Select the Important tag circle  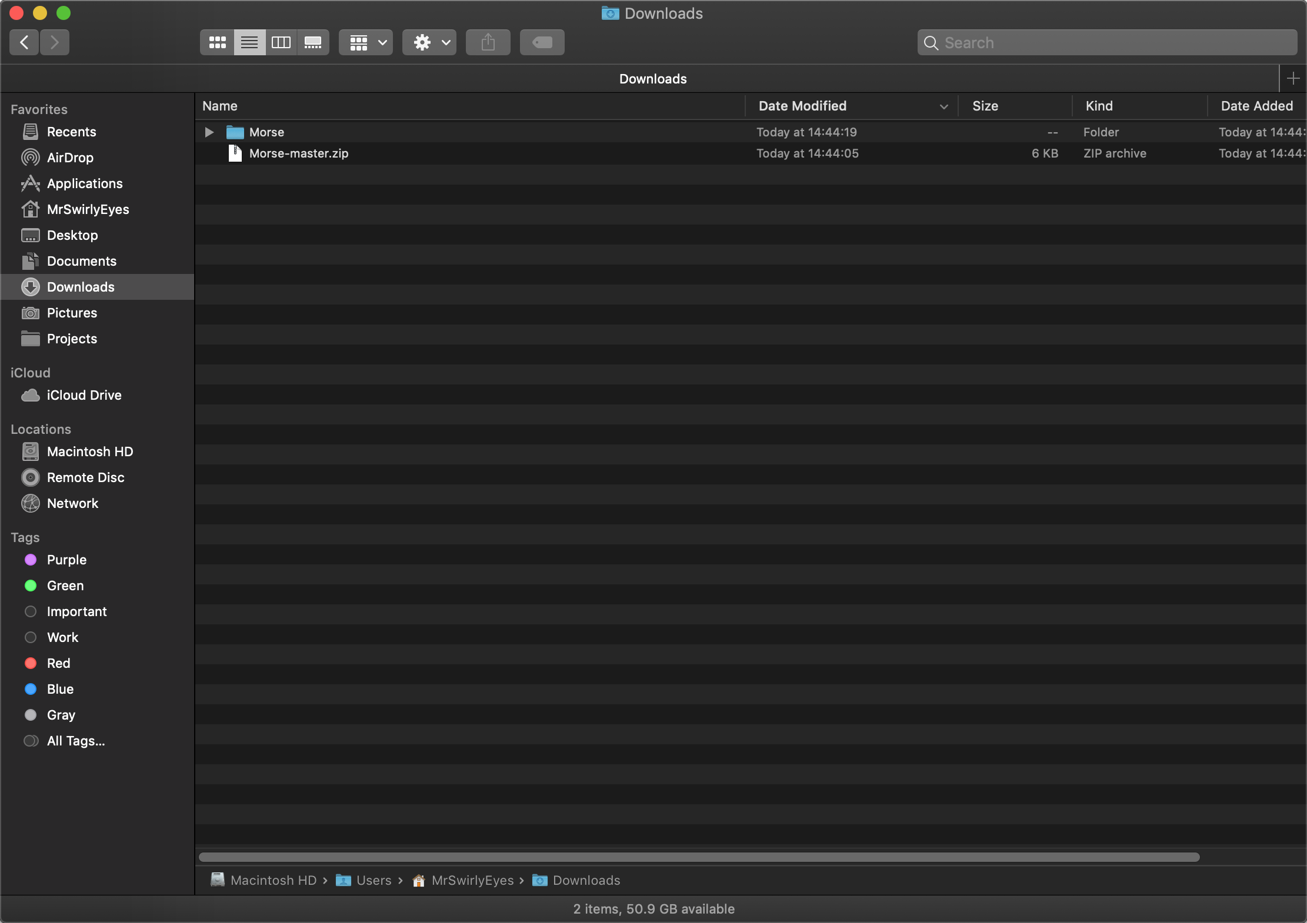tap(31, 611)
